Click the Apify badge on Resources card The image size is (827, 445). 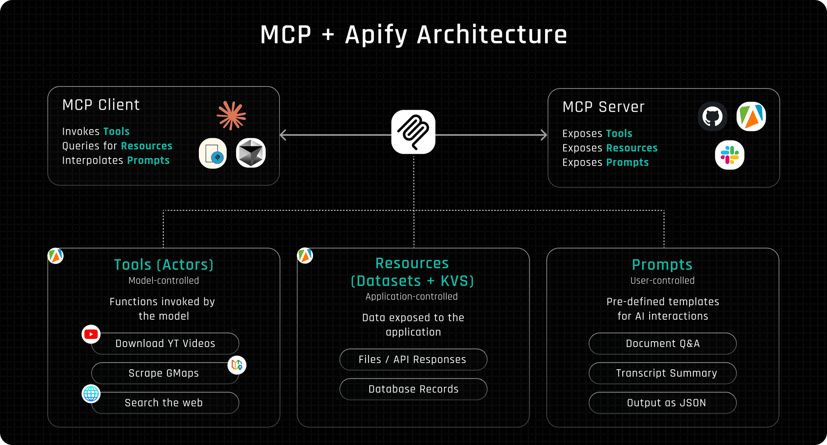coord(305,256)
